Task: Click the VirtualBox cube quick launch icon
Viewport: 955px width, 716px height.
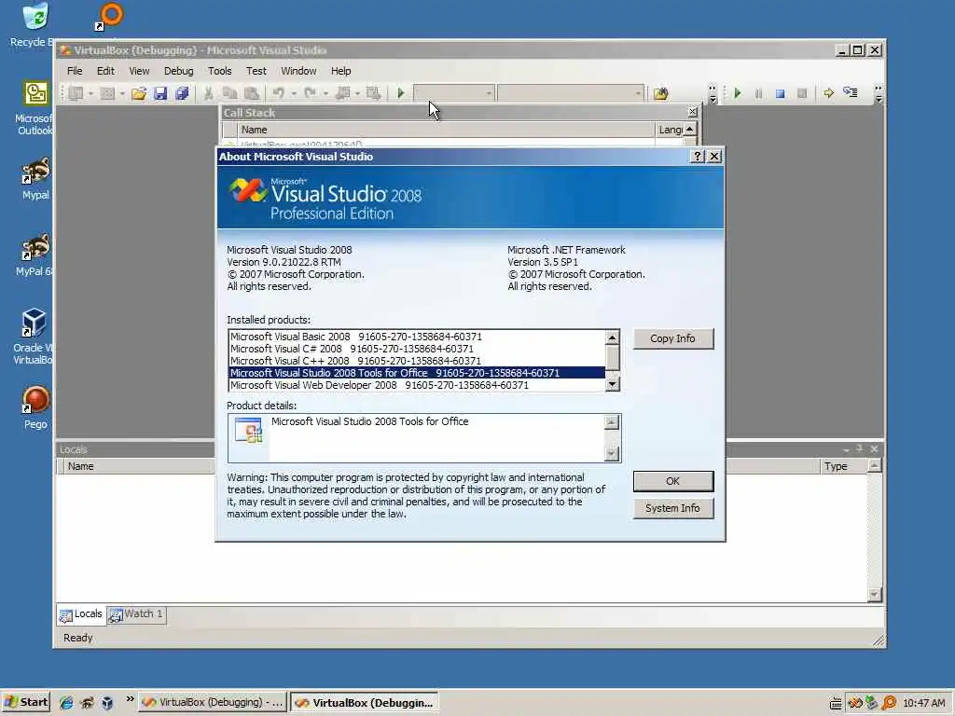Action: [107, 703]
